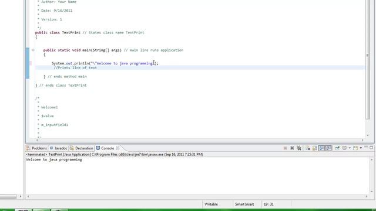Click the '* Welcome1' comment line

48,107
